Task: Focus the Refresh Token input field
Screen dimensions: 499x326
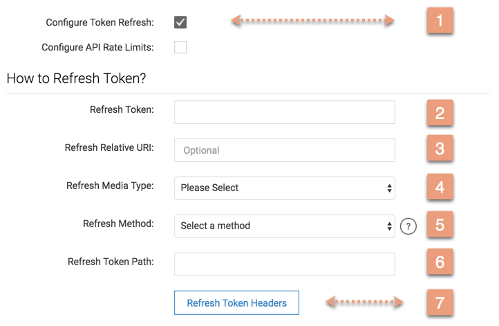Action: (x=284, y=112)
